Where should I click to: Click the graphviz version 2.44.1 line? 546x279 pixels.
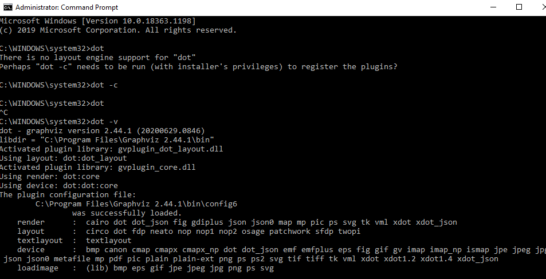103,131
